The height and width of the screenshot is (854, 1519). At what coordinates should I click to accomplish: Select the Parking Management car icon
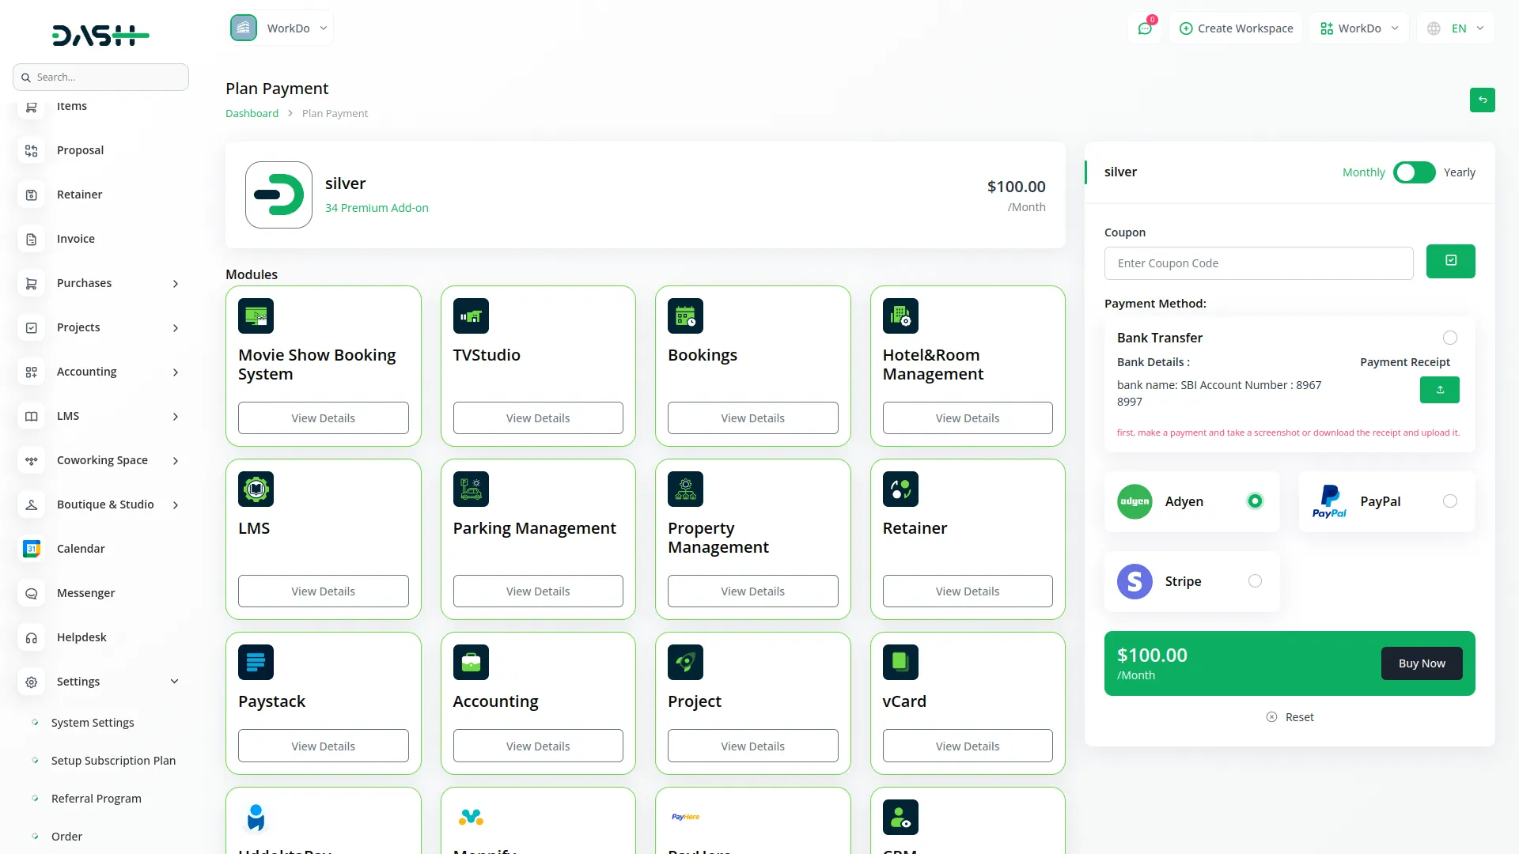coord(471,489)
